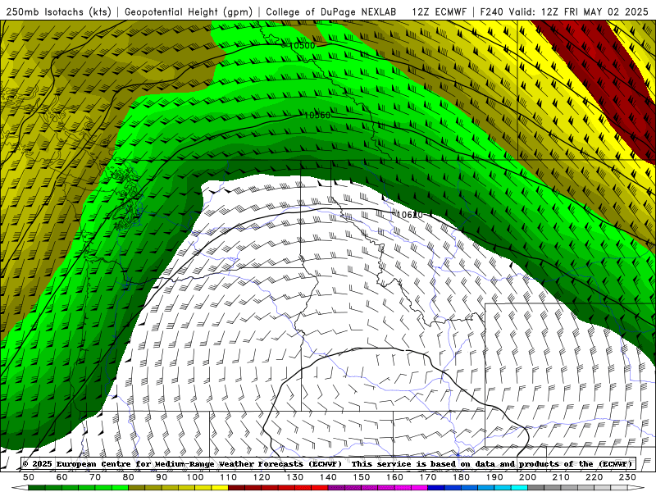Click the 220 value on color scale

[x=594, y=477]
